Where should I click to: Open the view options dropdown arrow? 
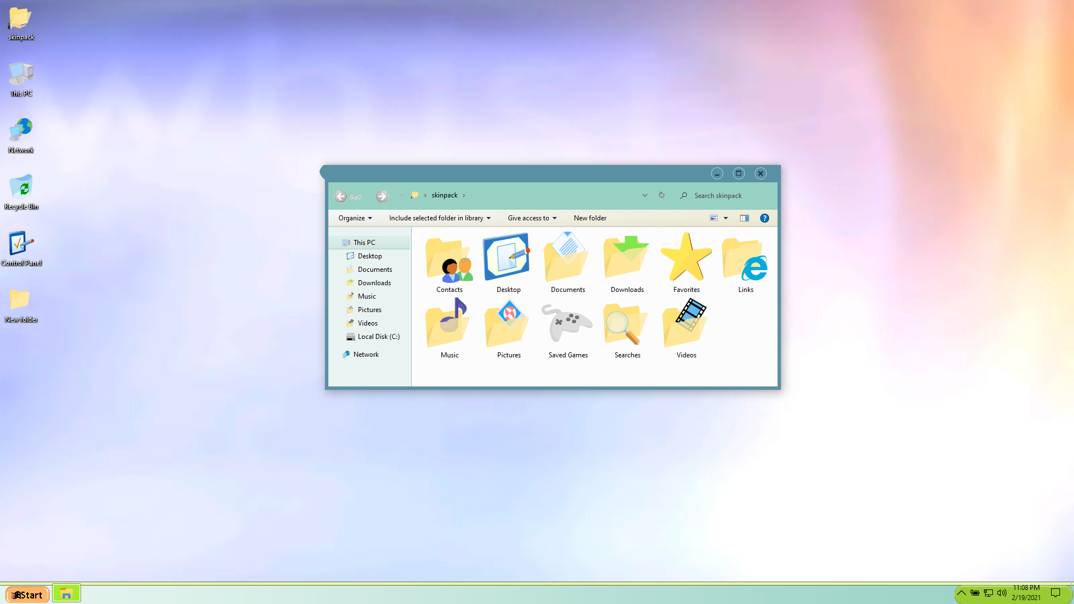726,218
